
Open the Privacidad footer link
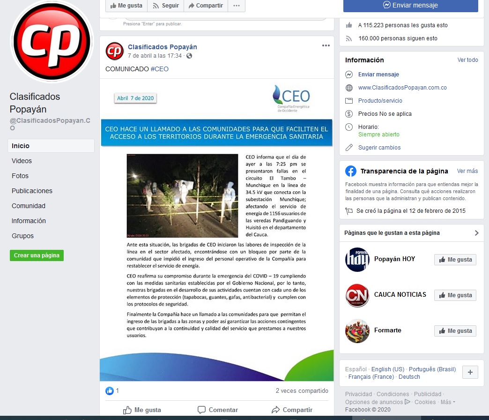[x=358, y=394]
